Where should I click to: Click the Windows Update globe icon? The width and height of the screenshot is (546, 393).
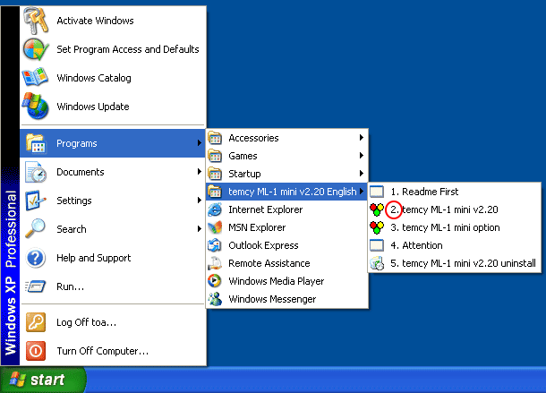point(35,106)
